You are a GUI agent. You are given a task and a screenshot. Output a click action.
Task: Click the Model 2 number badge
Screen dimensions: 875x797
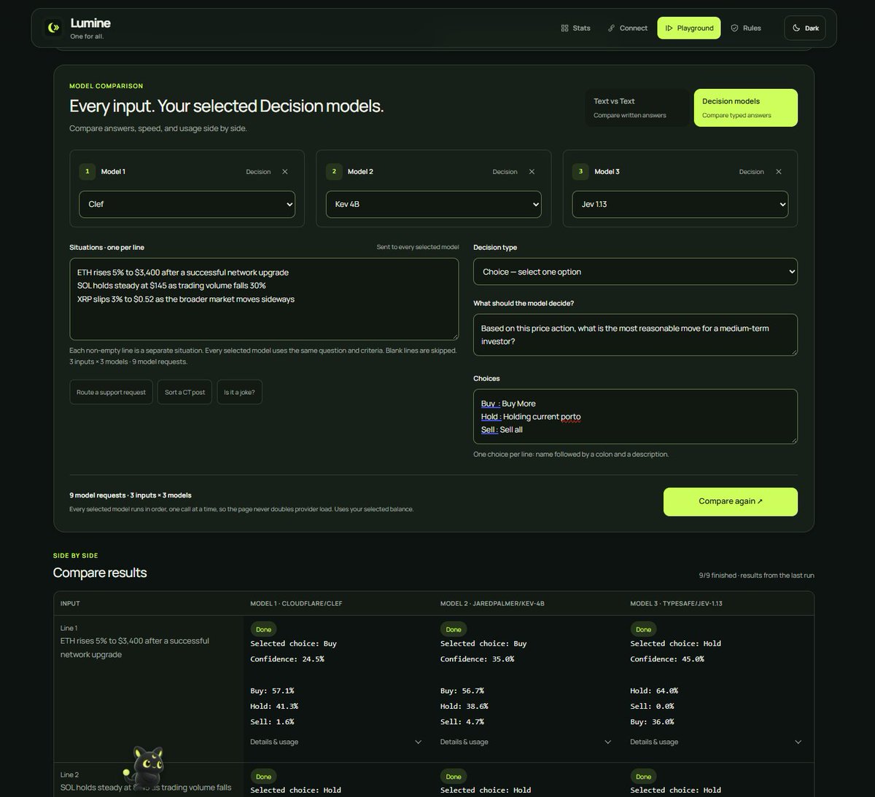[334, 172]
